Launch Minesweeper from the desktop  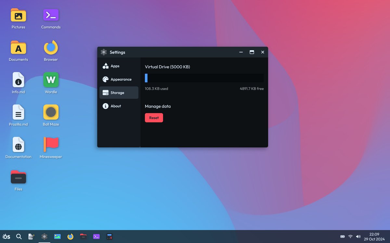(x=51, y=145)
